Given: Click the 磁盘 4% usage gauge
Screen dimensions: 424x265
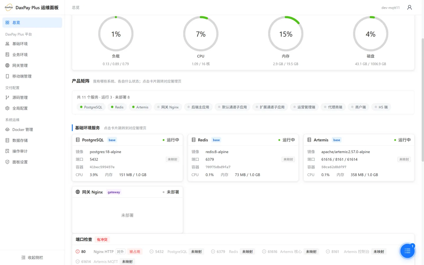Looking at the screenshot, I should (371, 34).
